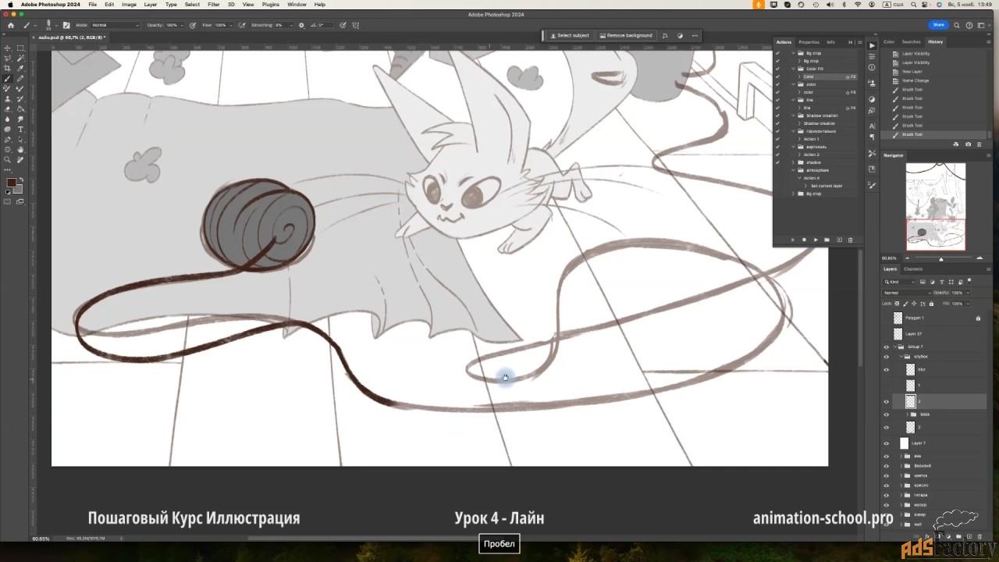Select the Move tool
This screenshot has height=562, width=999.
click(x=7, y=48)
